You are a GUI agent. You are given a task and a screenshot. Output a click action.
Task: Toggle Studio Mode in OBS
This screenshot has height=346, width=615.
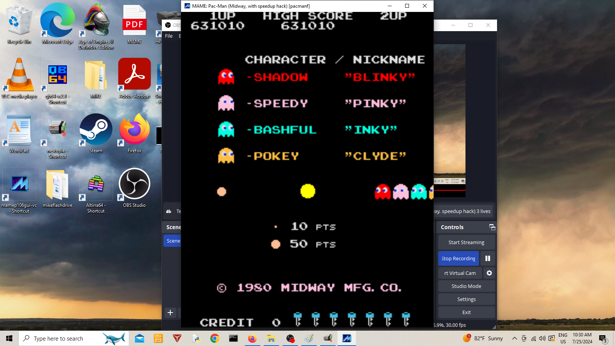(x=466, y=286)
